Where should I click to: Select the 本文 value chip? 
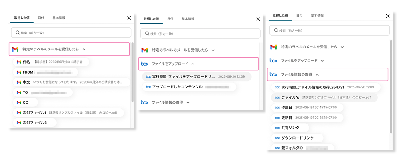pyautogui.click(x=71, y=82)
